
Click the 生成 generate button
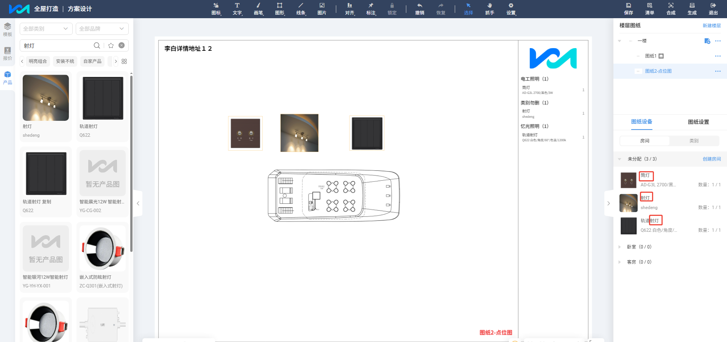[692, 9]
